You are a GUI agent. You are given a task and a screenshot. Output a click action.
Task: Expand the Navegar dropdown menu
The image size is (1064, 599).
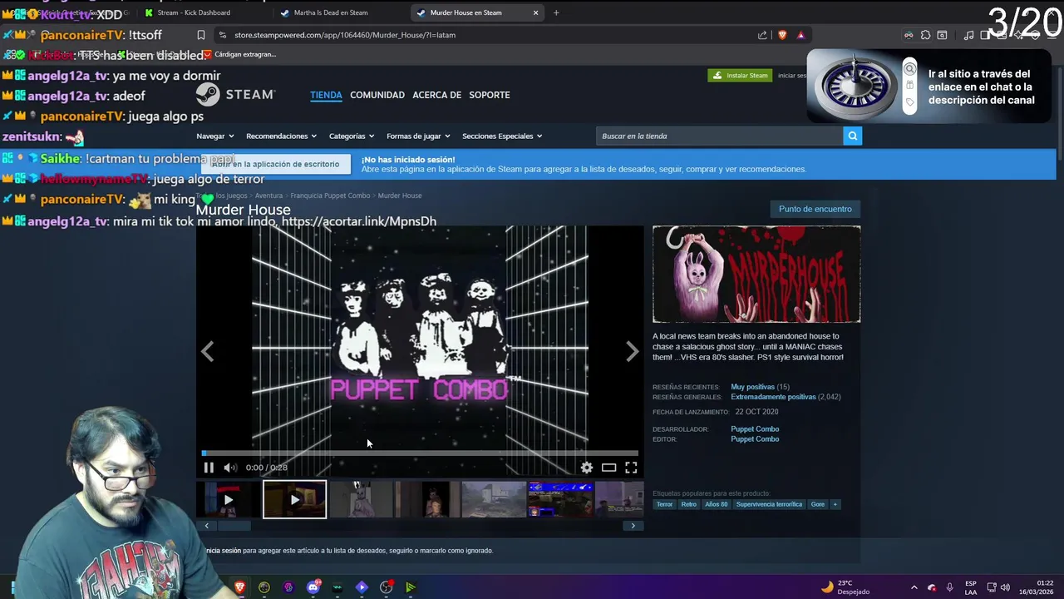(x=214, y=136)
